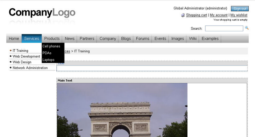Screen dimensions: 255x137
Task: Open the Partners menu item
Action: [x=87, y=39]
